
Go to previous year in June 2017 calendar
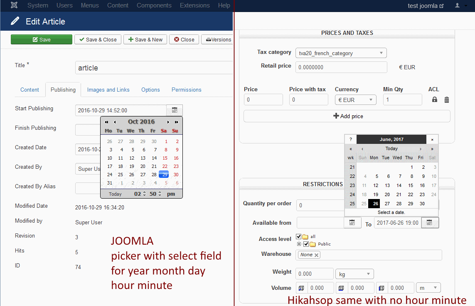[351, 149]
